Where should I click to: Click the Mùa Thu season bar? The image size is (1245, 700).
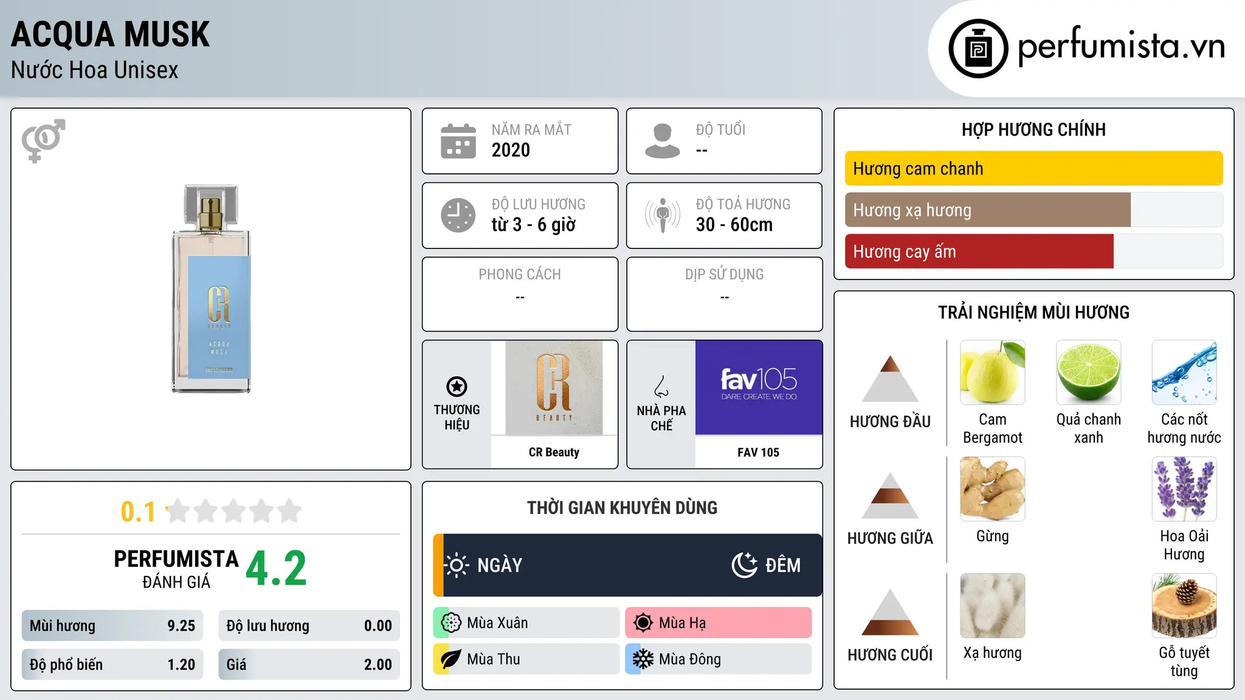[x=526, y=659]
